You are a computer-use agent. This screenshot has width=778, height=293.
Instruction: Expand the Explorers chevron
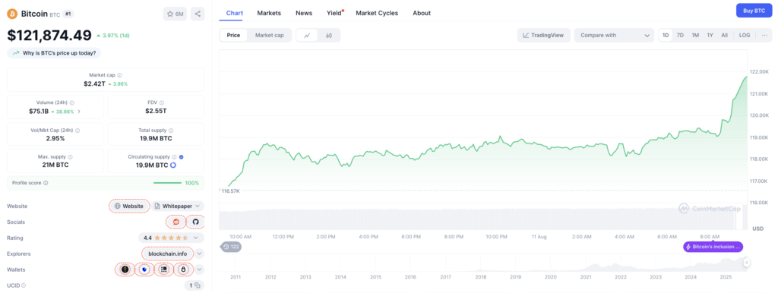tap(199, 254)
